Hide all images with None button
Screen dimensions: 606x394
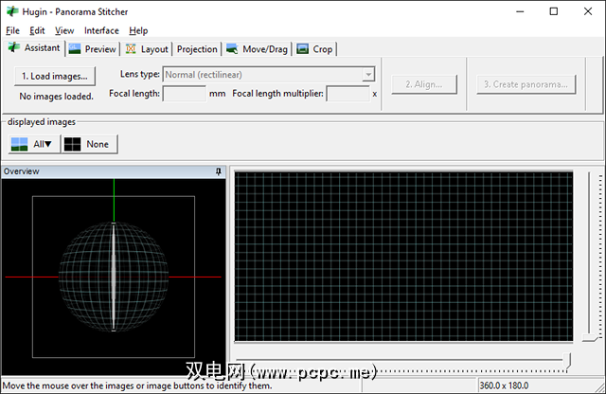[88, 144]
